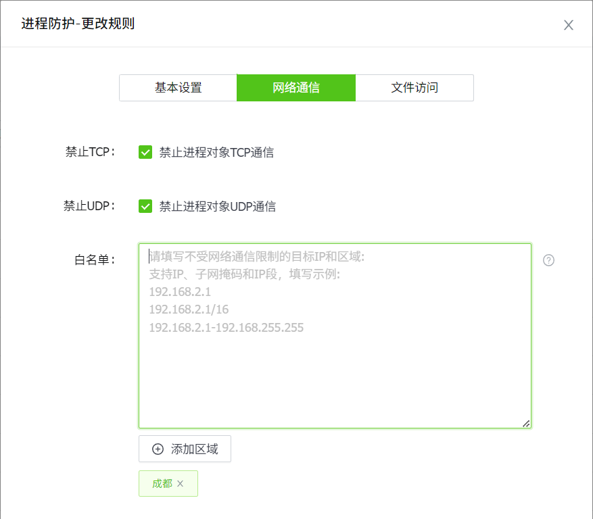Toggle the 禁止UDP green checkbox
This screenshot has width=593, height=519.
click(x=145, y=206)
